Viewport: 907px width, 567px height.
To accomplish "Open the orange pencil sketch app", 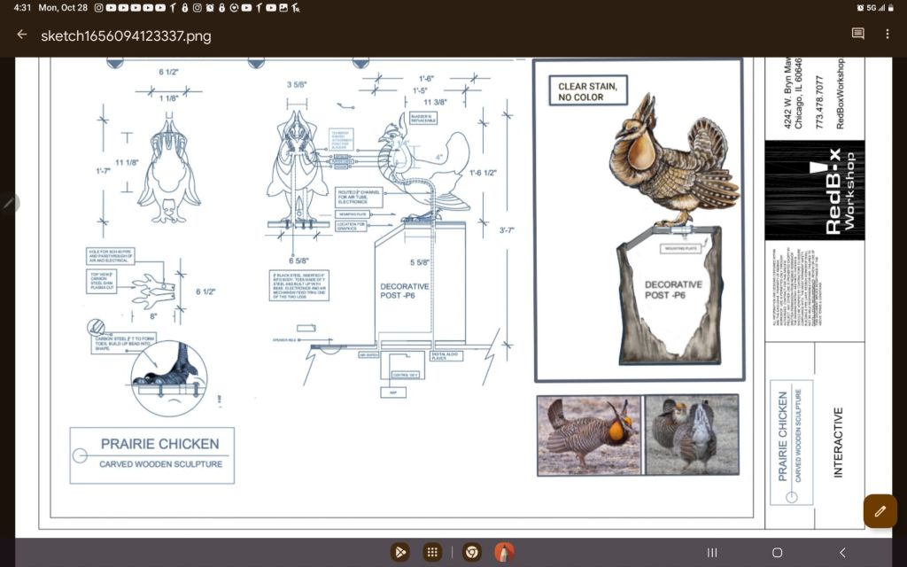I will click(504, 552).
